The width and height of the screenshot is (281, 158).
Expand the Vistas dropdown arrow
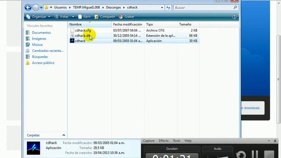coord(73,17)
